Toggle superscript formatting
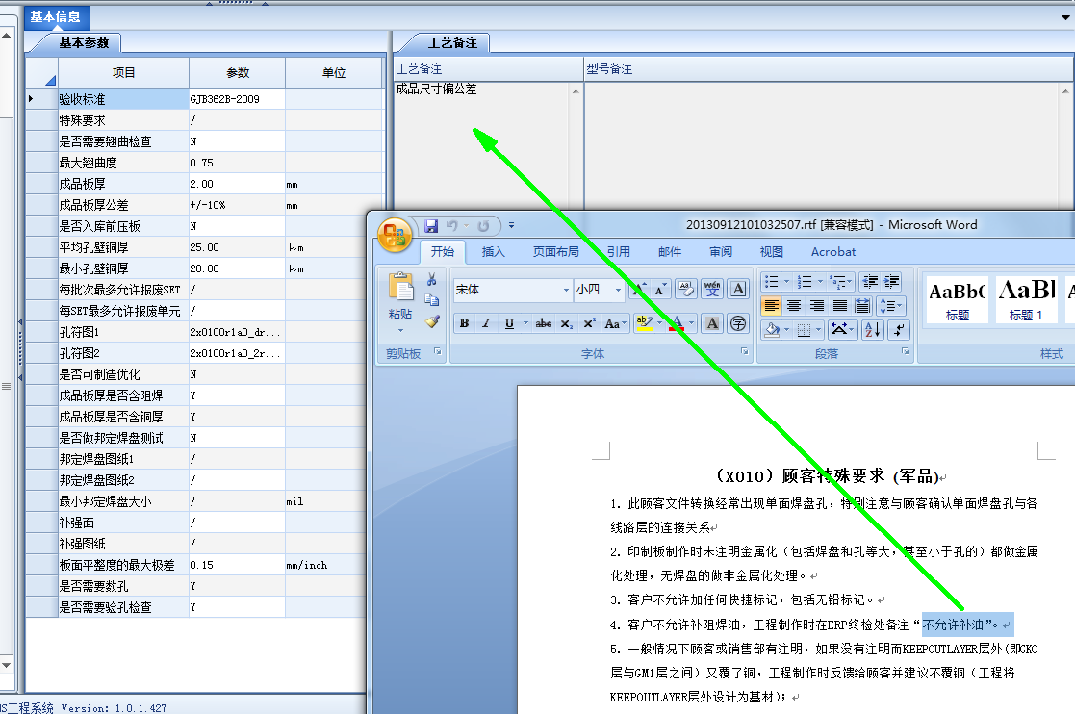The width and height of the screenshot is (1075, 714). point(589,323)
